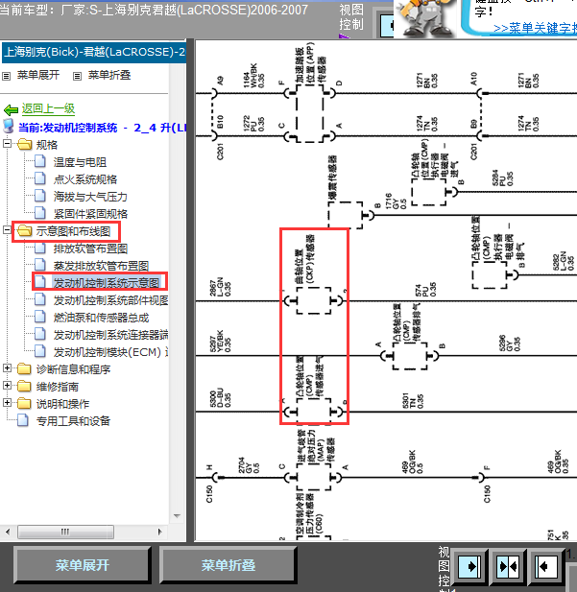This screenshot has width=577, height=592.
Task: Click the 专用工具和设备 page icon
Action: click(23, 420)
